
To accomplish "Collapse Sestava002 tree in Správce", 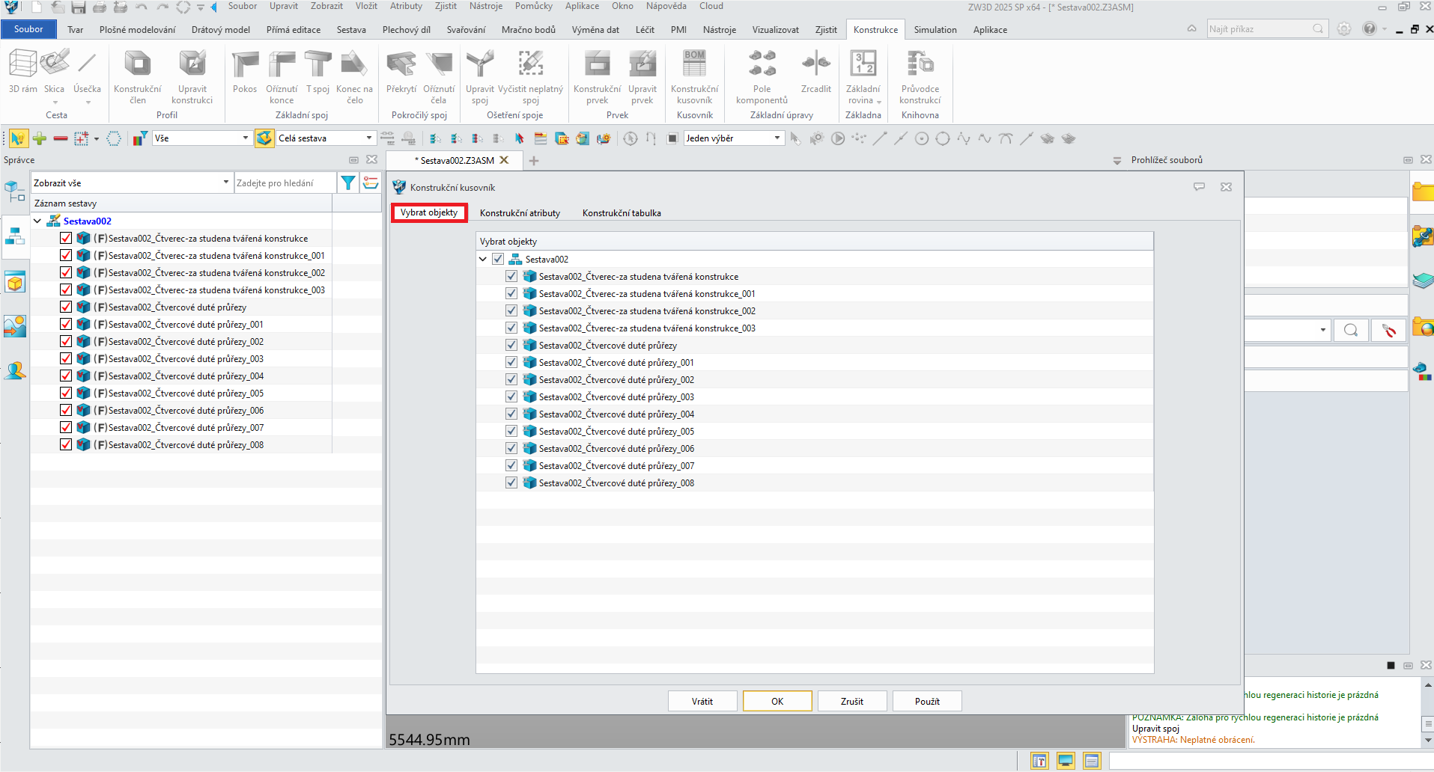I will coord(37,221).
